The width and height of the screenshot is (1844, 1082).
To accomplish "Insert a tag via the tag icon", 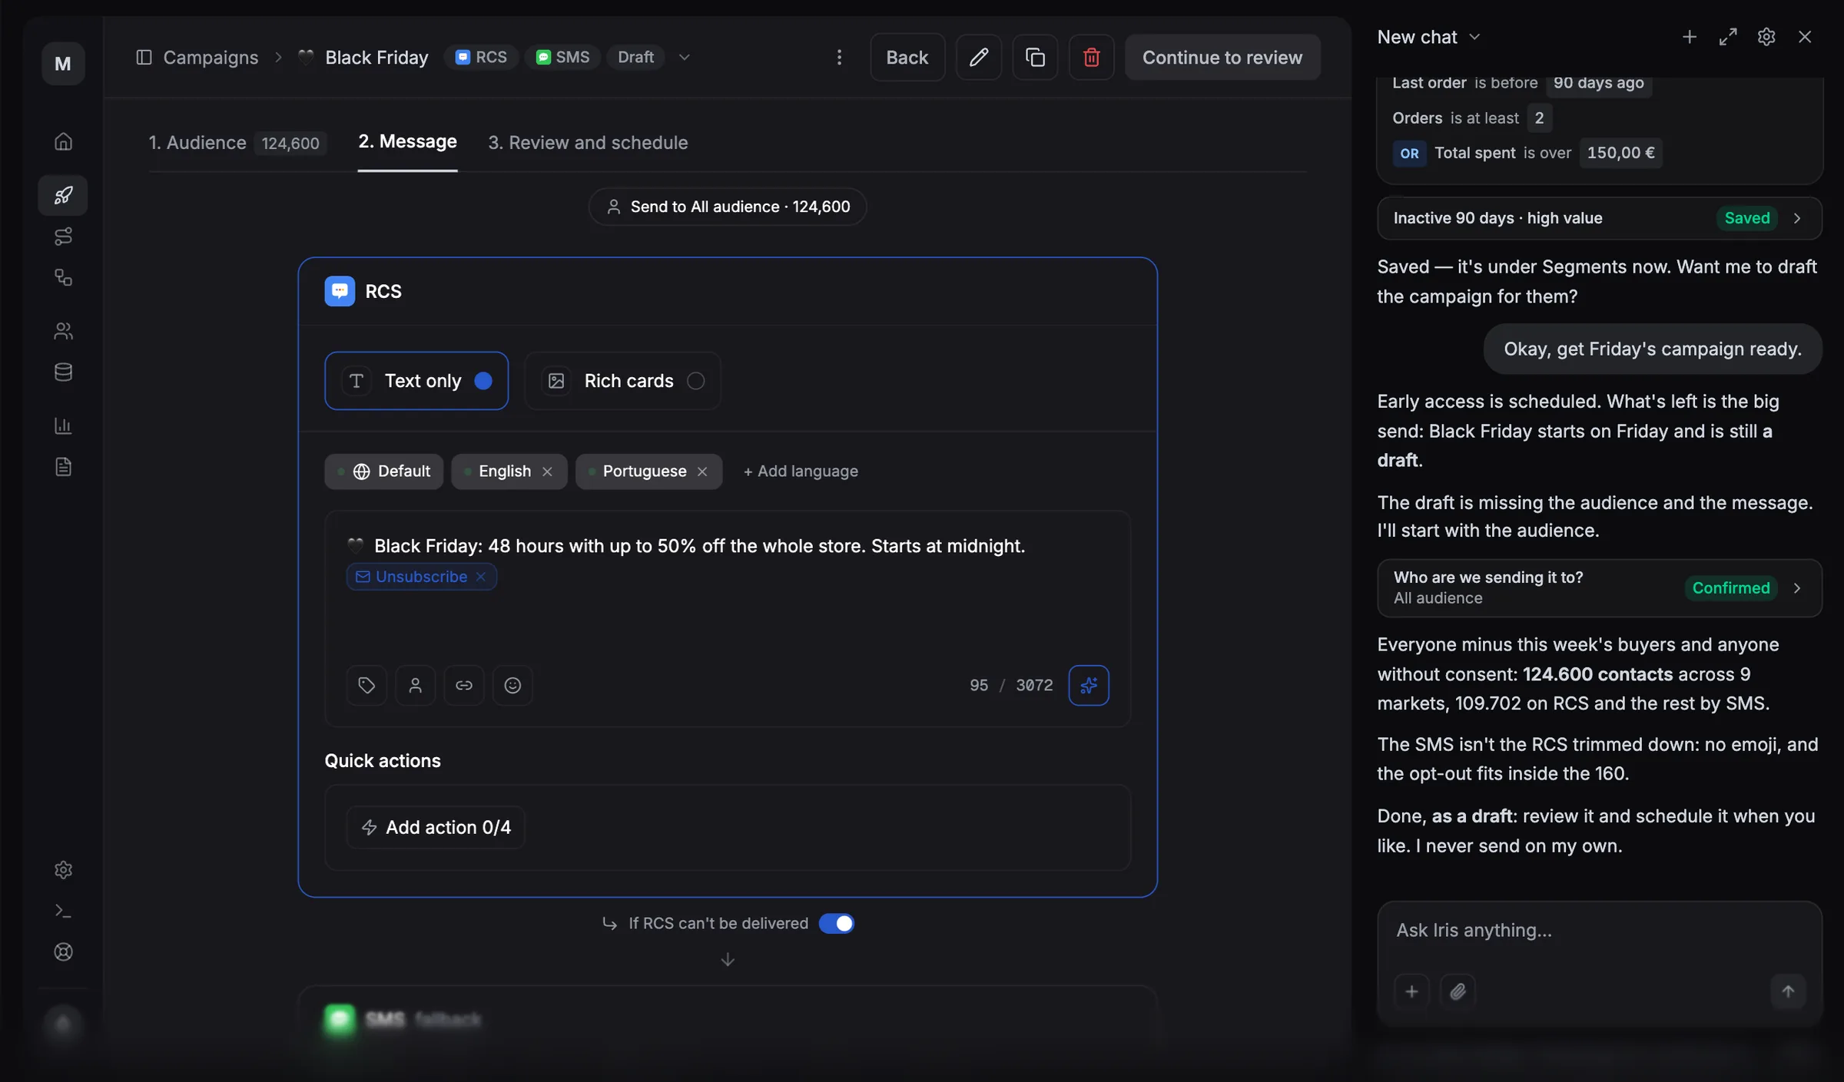I will point(366,685).
